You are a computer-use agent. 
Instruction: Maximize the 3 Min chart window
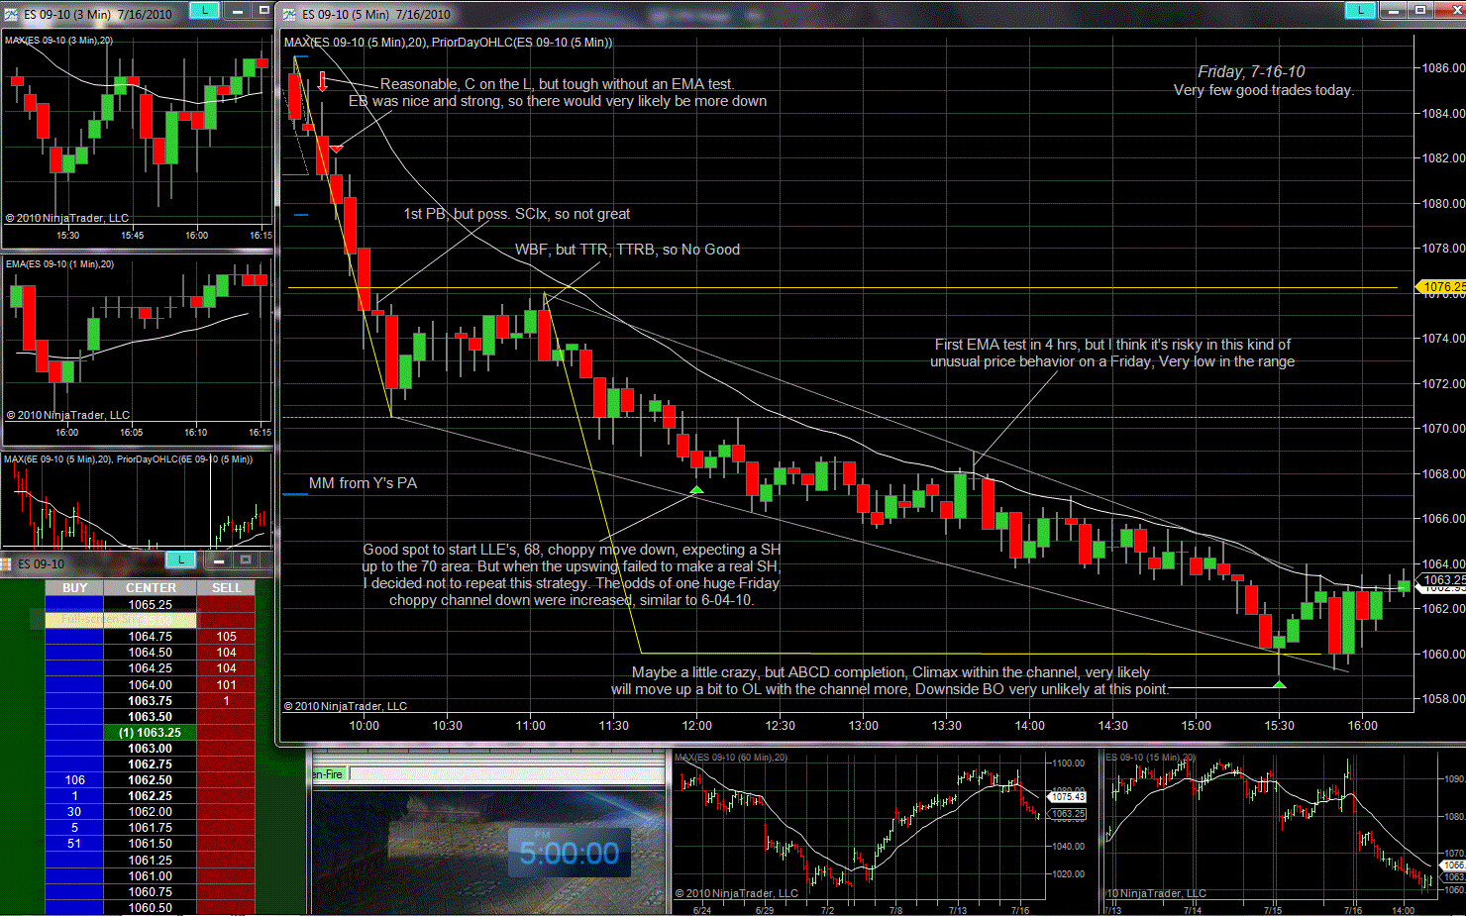pos(263,10)
